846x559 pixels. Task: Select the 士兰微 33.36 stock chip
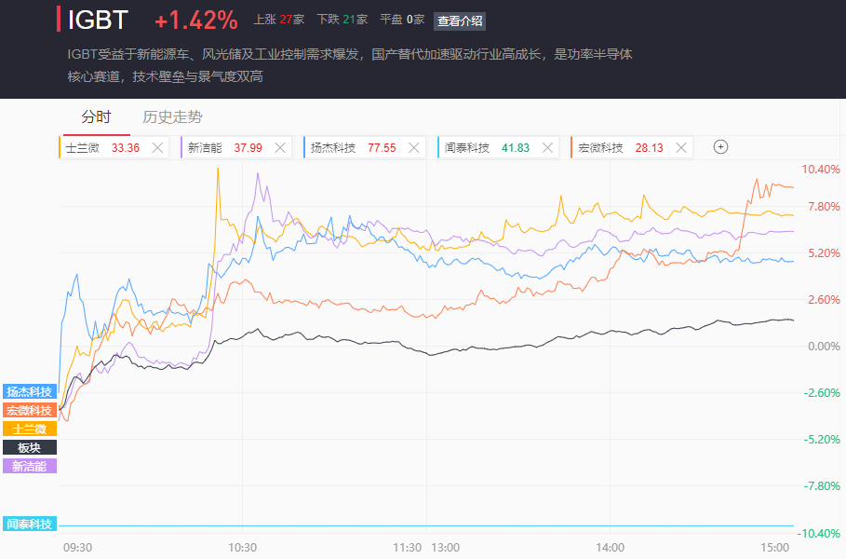(x=102, y=147)
